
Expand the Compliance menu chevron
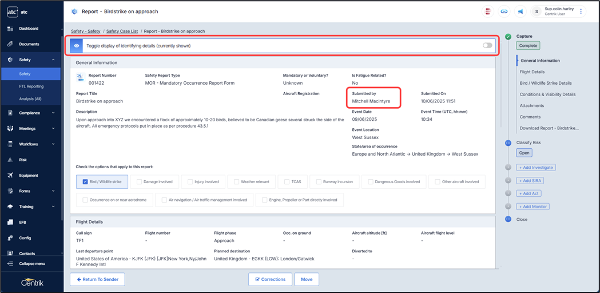click(x=53, y=113)
